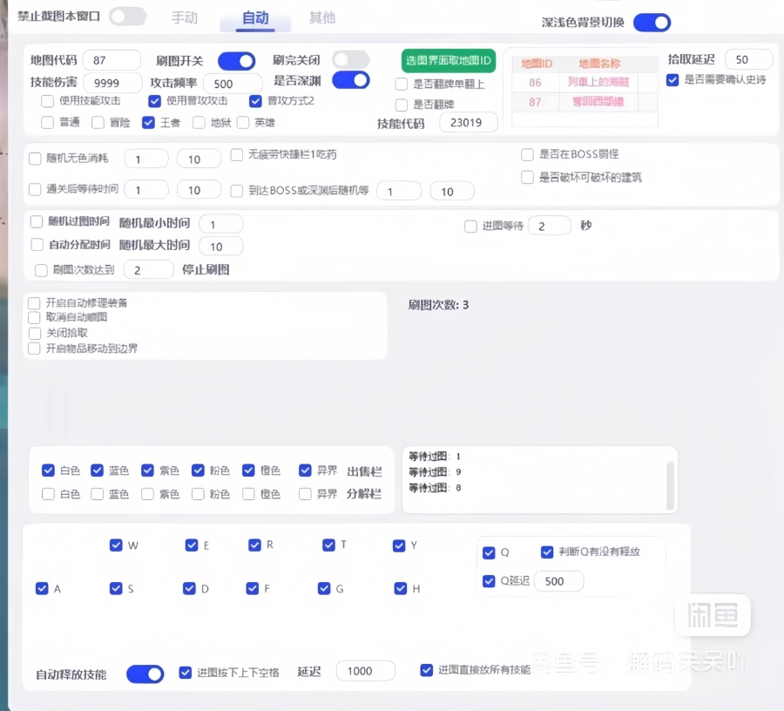The image size is (784, 711).
Task: Check the 是否翻牌 checkbox
Action: point(402,105)
